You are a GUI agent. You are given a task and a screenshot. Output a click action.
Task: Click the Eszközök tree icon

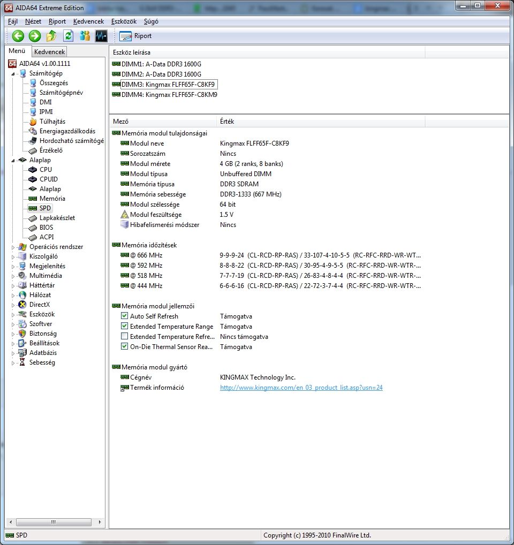[22, 314]
